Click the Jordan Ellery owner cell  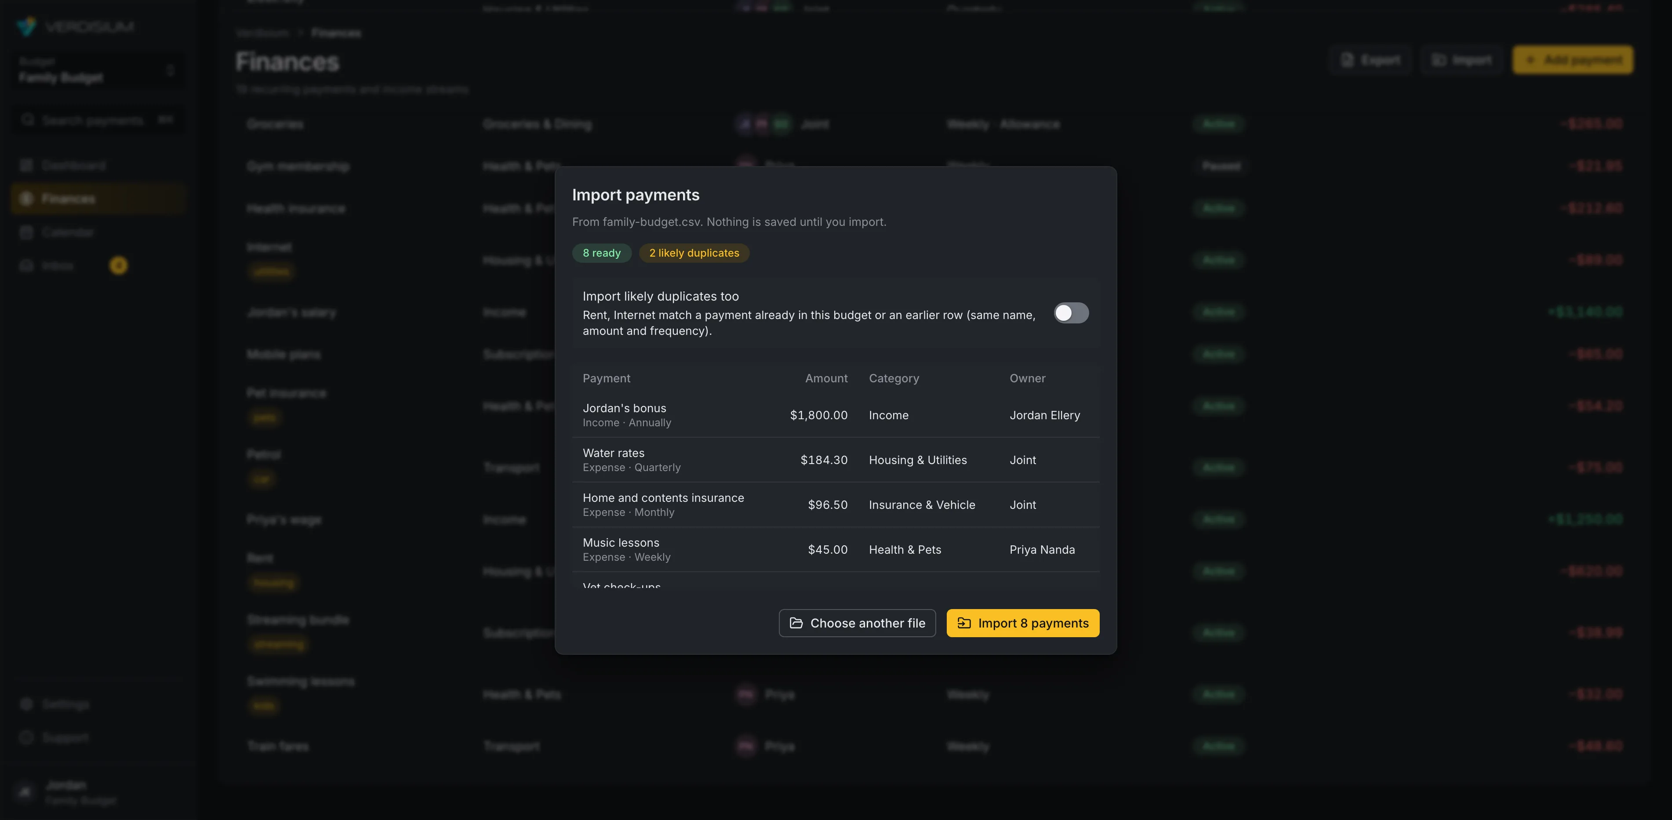[x=1044, y=415]
